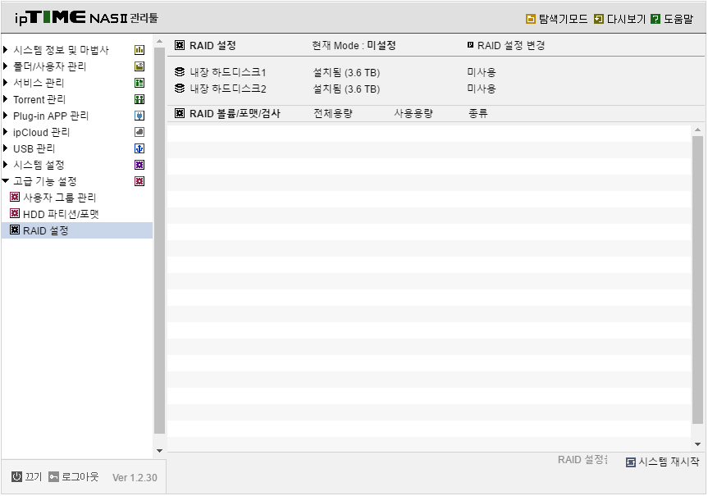Click the volume list scroll up arrow
The height and width of the screenshot is (496, 708).
coord(697,130)
